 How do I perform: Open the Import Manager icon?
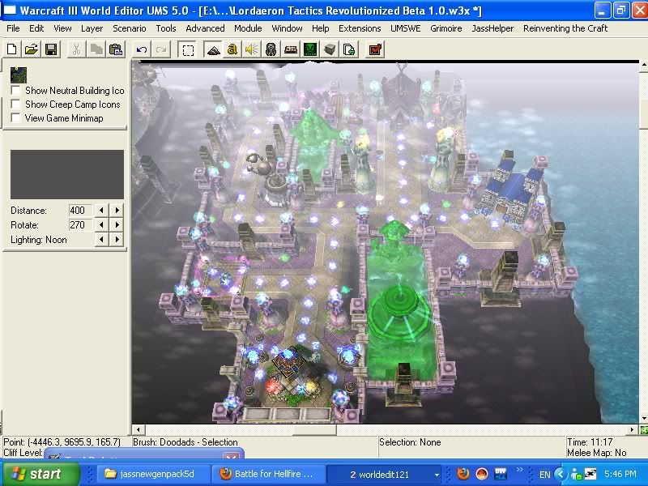pyautogui.click(x=349, y=49)
